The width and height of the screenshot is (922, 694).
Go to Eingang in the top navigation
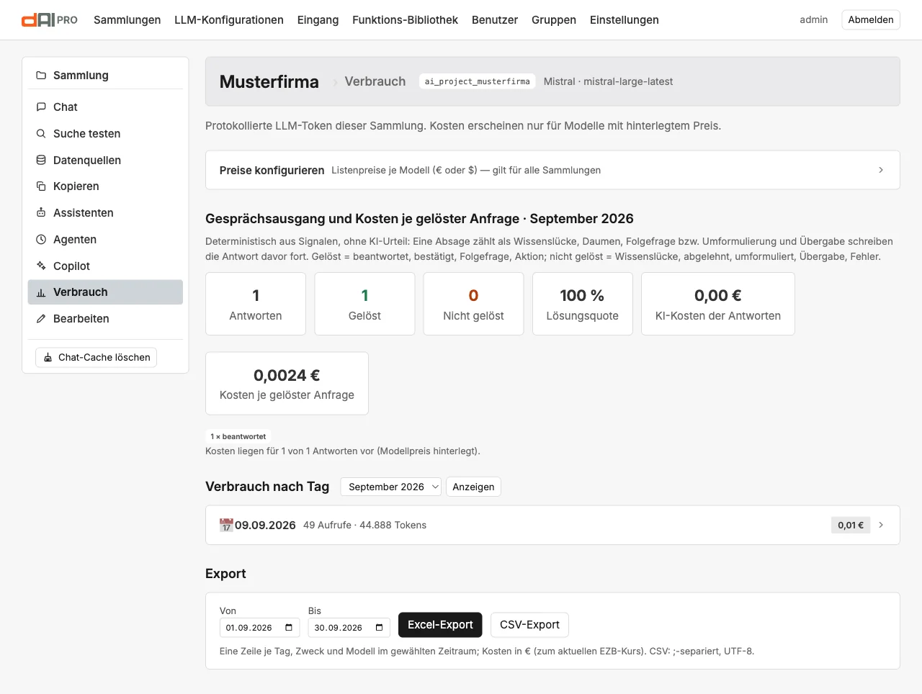[x=318, y=20]
